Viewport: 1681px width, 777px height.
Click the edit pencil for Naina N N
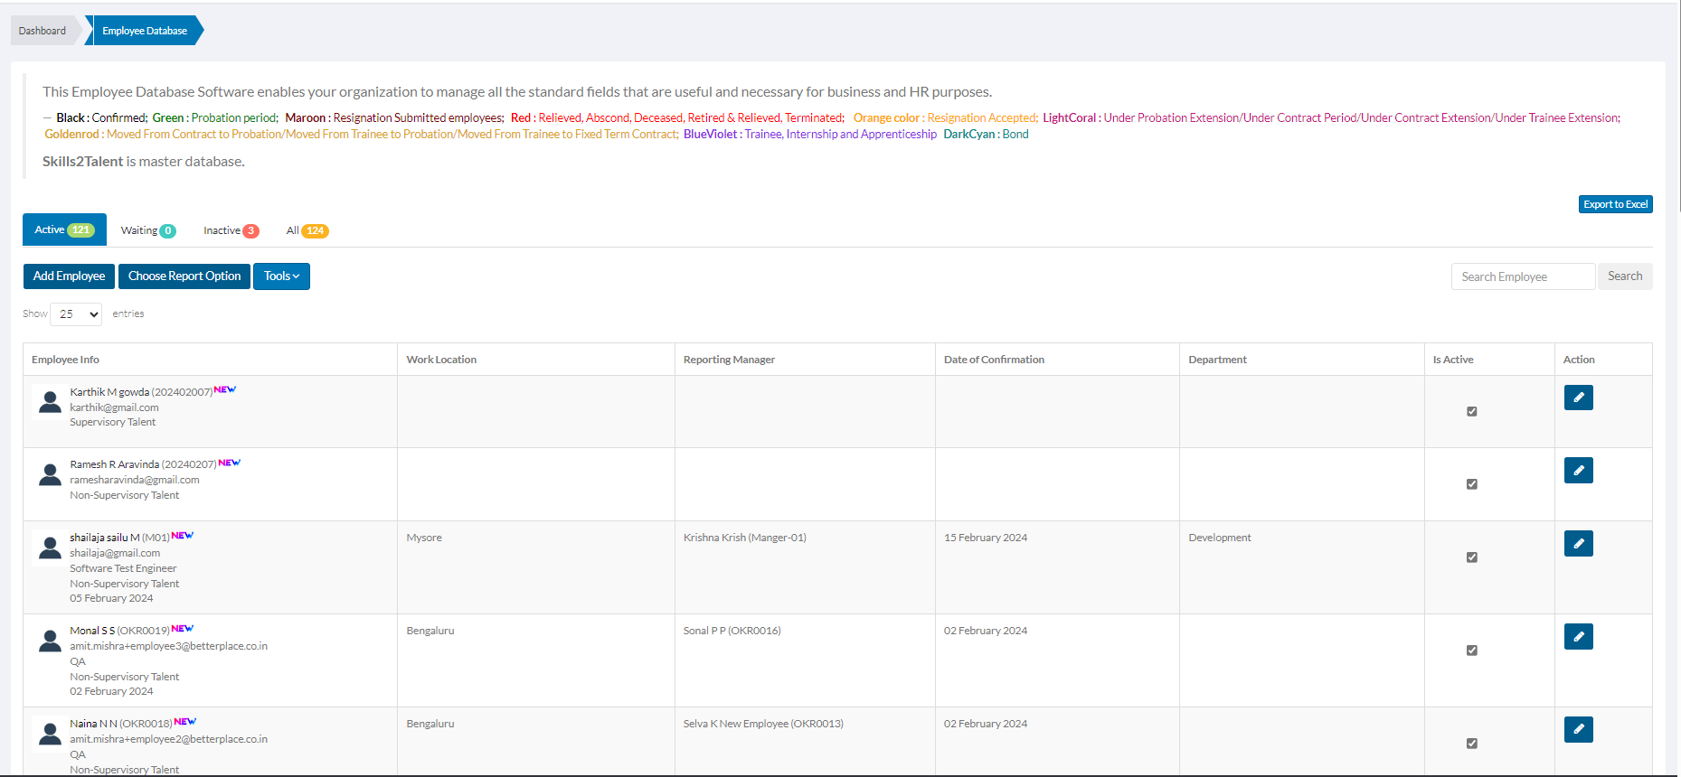1578,729
